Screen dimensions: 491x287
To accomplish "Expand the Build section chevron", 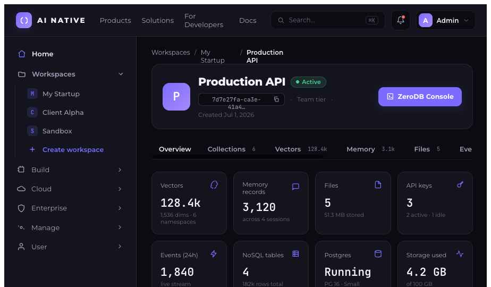I will click(x=120, y=170).
